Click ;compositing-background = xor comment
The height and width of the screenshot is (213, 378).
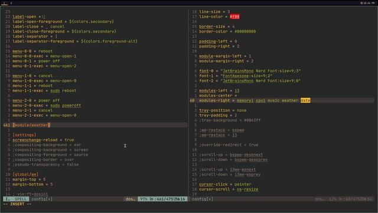pyautogui.click(x=47, y=145)
